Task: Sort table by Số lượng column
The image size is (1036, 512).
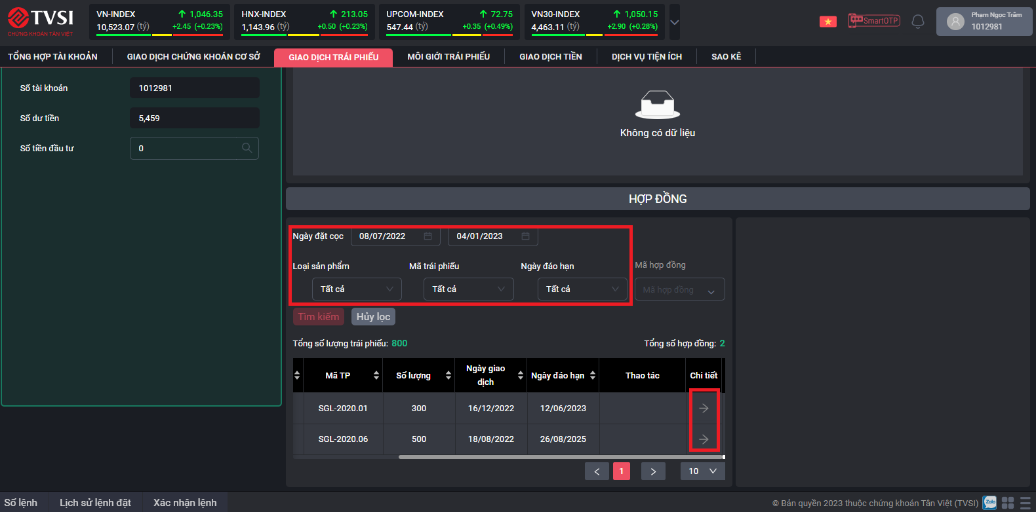Action: click(448, 375)
